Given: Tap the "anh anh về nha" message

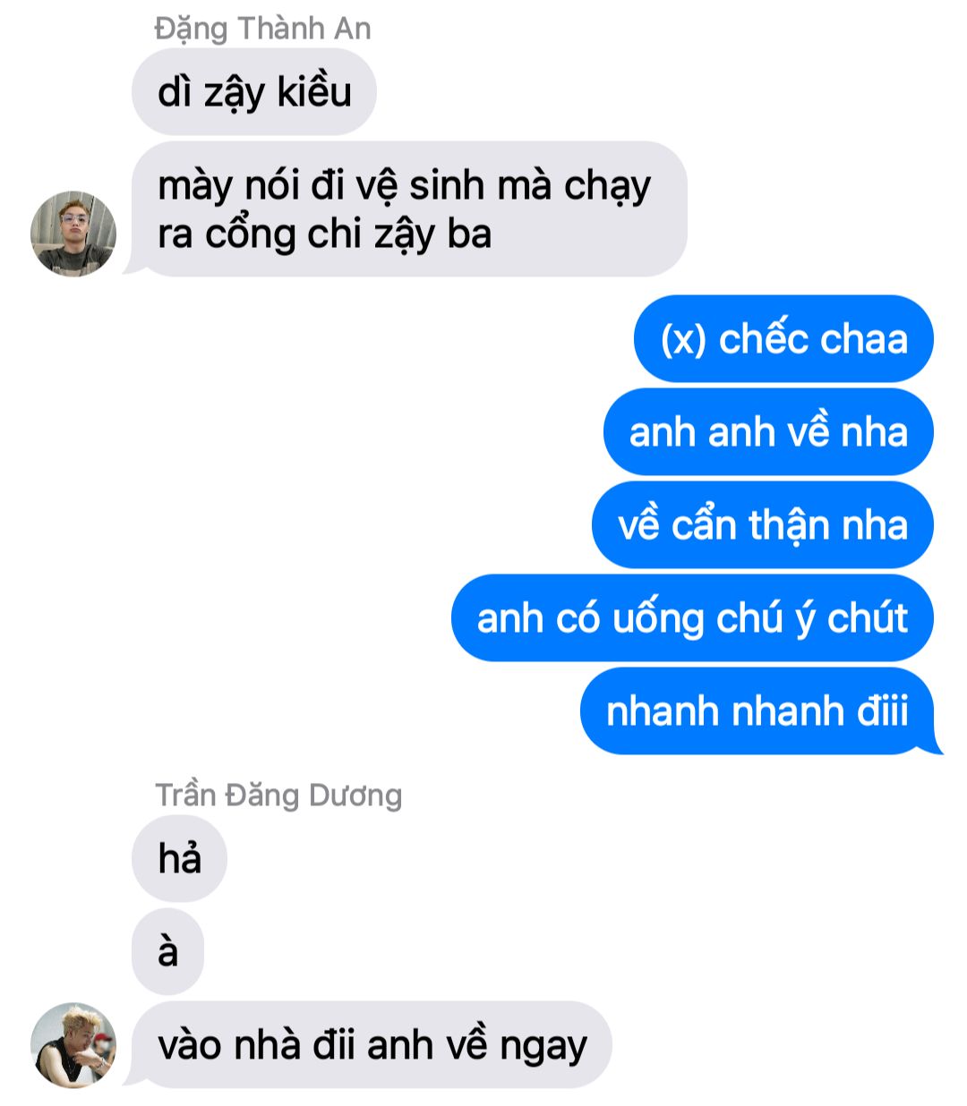Looking at the screenshot, I should [768, 432].
